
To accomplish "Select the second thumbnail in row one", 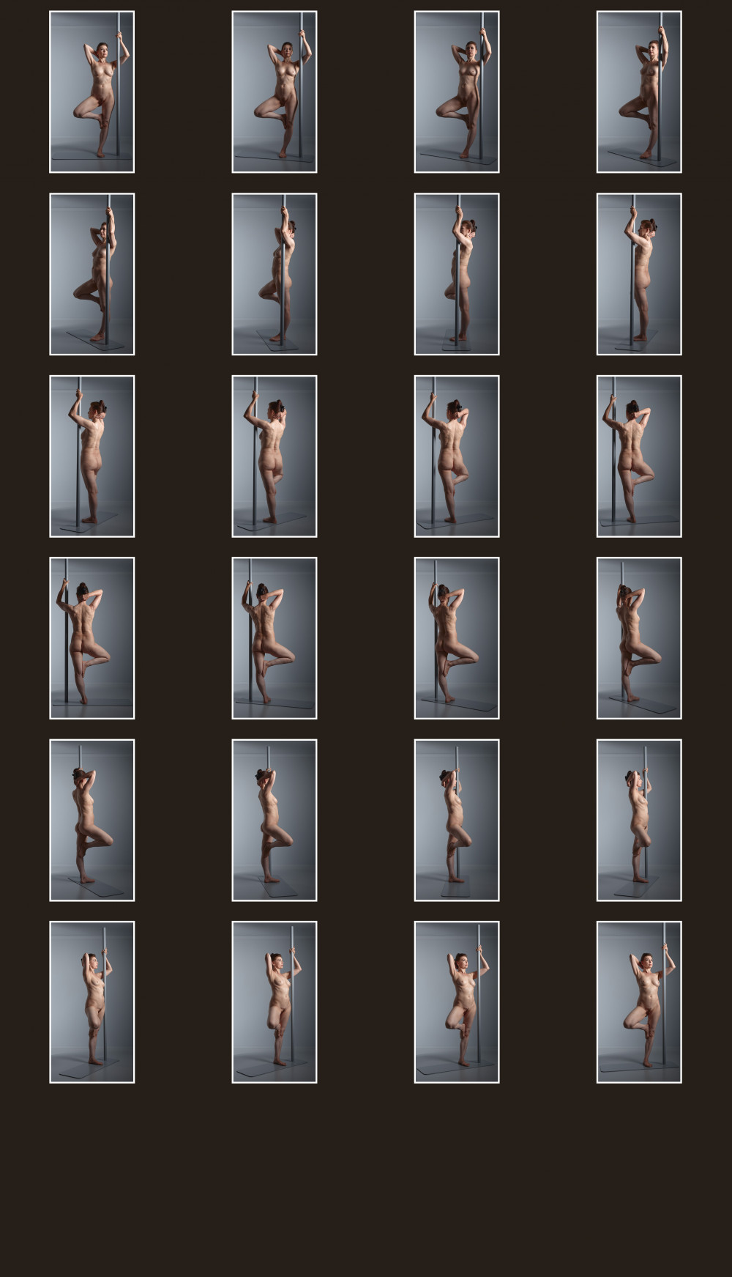I will click(x=274, y=92).
